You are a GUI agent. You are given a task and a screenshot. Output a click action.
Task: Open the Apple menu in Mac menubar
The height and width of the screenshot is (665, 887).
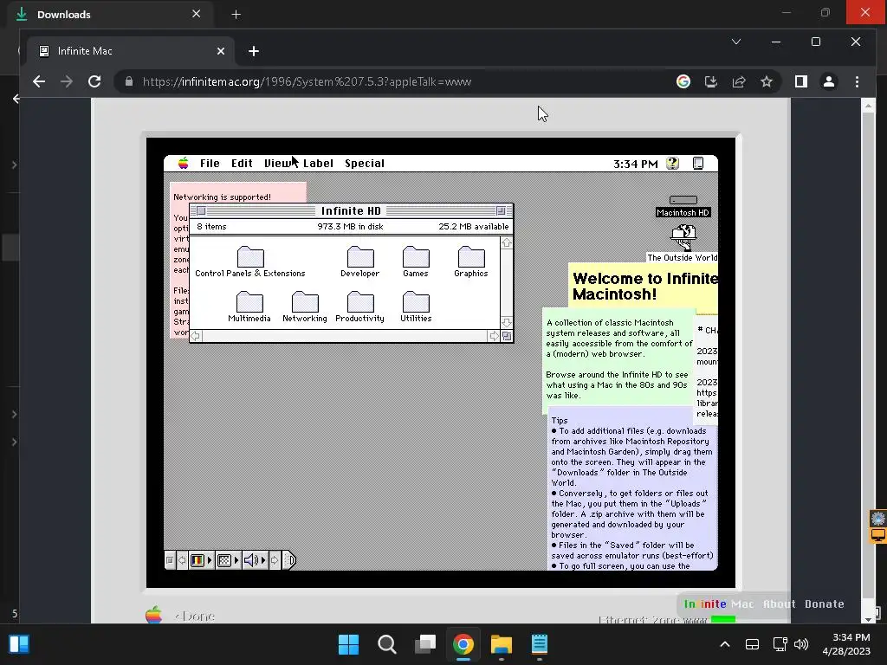[x=184, y=164]
